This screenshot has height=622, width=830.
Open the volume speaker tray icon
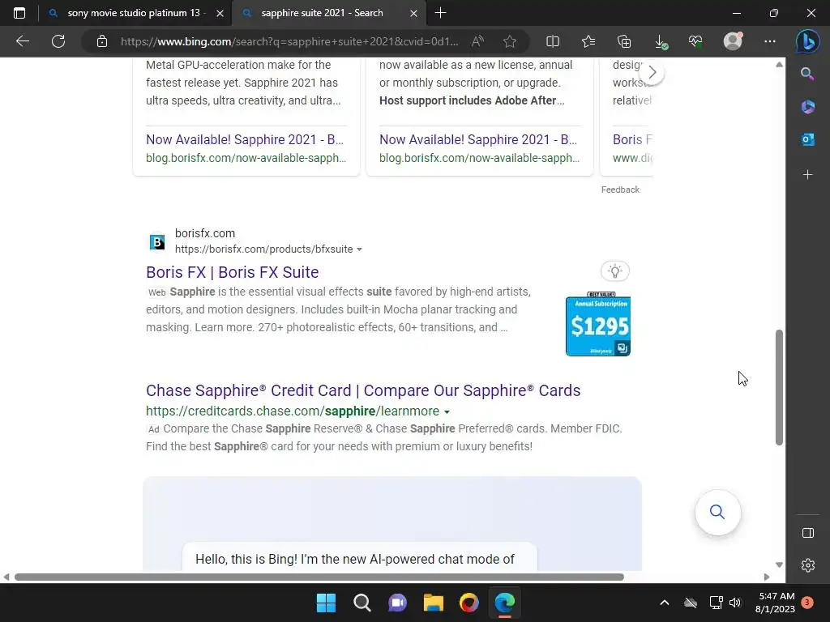tap(734, 603)
